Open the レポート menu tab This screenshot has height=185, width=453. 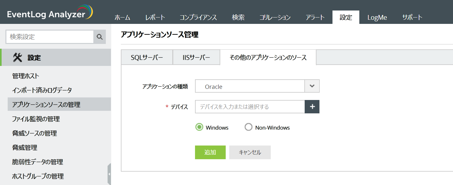[x=155, y=18]
